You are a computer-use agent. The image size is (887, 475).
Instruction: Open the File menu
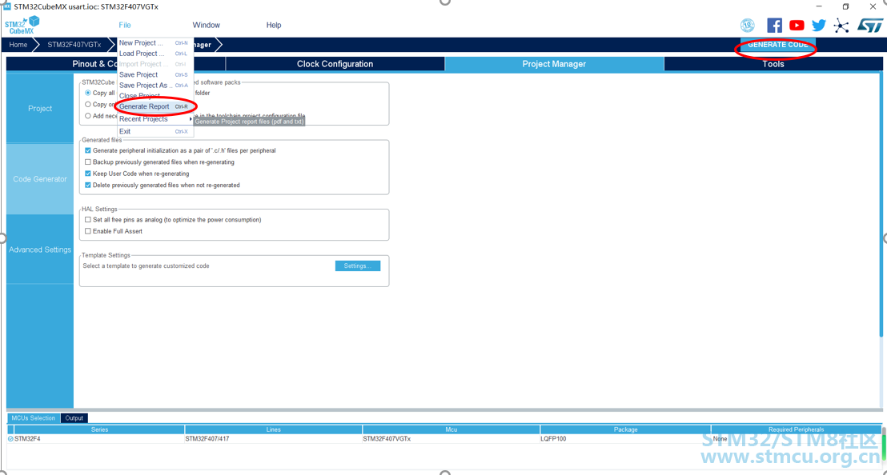point(124,25)
